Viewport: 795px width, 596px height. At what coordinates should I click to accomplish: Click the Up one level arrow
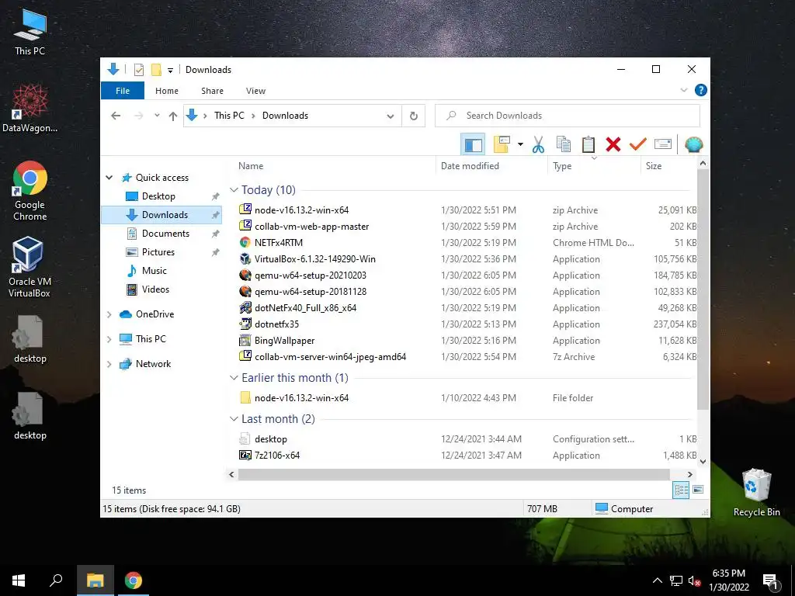click(173, 116)
